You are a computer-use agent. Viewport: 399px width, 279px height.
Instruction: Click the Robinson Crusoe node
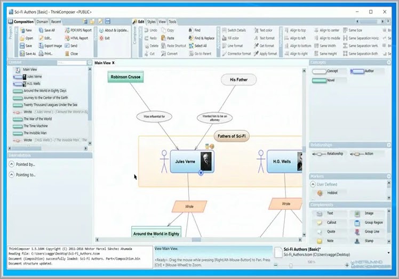click(125, 77)
